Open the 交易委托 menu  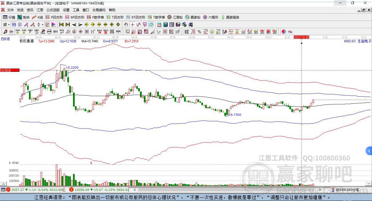[x=99, y=10]
